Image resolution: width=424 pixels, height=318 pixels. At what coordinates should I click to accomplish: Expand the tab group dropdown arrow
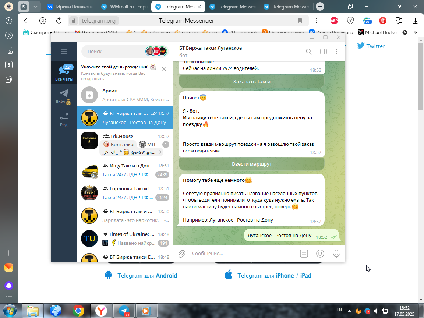coord(35,7)
